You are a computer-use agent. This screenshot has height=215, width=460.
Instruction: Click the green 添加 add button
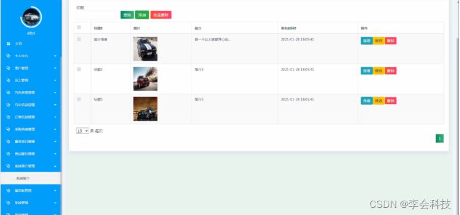[x=142, y=15]
